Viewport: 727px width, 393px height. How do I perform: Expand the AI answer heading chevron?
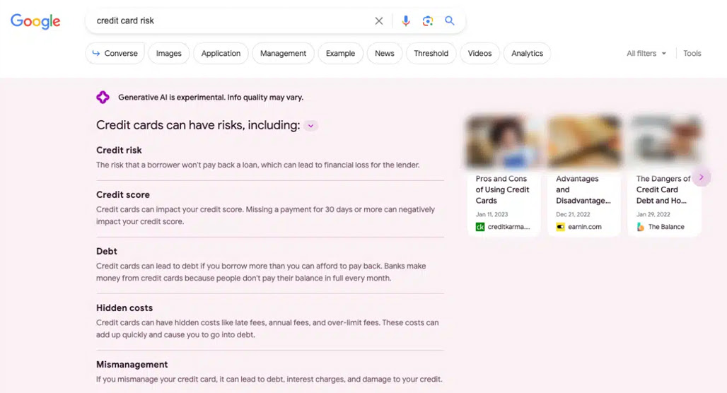coord(310,126)
